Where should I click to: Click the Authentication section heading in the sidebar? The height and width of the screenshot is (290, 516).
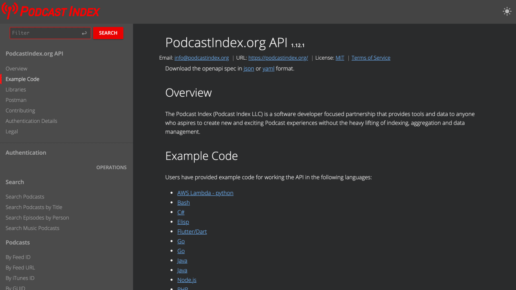point(26,153)
